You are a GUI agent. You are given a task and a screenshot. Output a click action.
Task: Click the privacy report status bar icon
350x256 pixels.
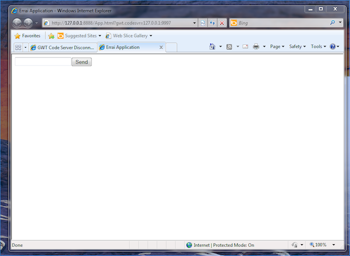pyautogui.click(x=295, y=245)
